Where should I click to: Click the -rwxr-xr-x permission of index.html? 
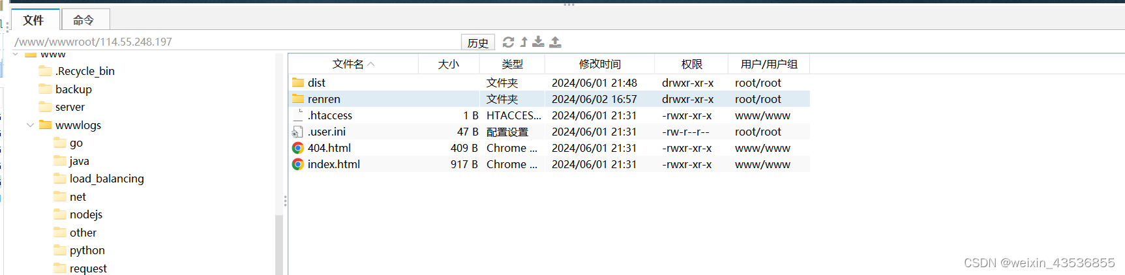(x=687, y=164)
